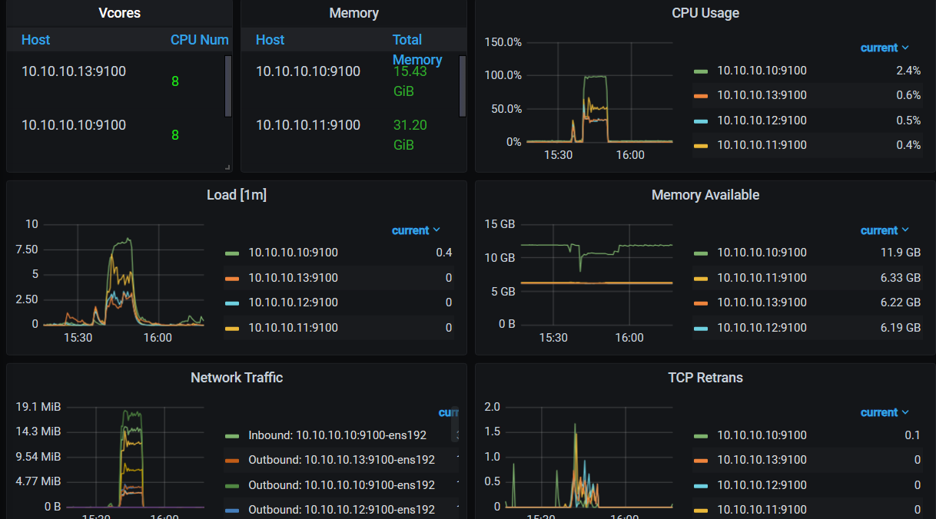Sort TCP Retrans legend by current value
Screen dimensions: 936x519
pyautogui.click(x=884, y=412)
